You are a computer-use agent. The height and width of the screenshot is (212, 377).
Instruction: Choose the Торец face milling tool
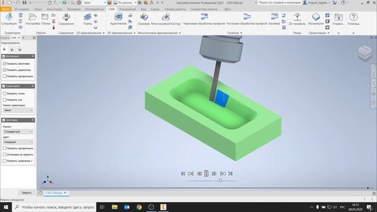88,17
